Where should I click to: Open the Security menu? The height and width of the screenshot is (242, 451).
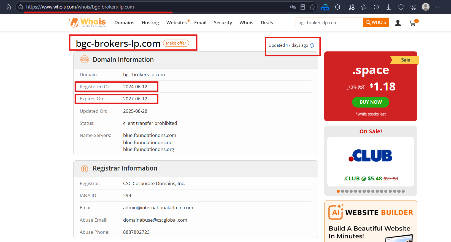(223, 23)
